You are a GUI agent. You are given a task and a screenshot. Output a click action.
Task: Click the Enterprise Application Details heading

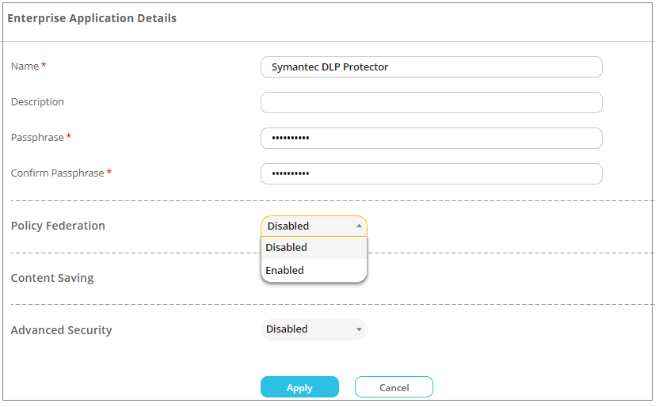tap(92, 18)
